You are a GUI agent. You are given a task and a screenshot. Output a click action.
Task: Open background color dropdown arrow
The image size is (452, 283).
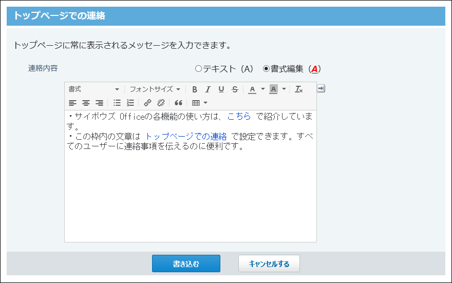[284, 89]
